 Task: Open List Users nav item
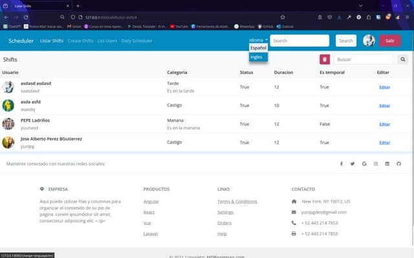coord(107,41)
